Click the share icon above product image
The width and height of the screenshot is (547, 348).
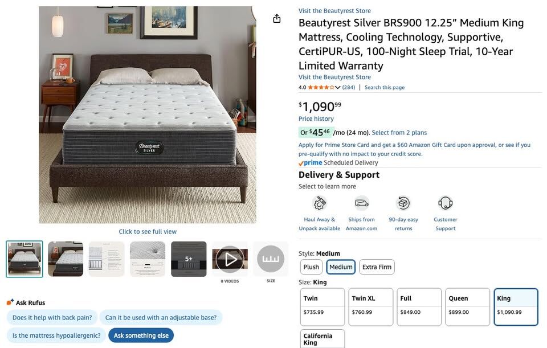(x=277, y=19)
